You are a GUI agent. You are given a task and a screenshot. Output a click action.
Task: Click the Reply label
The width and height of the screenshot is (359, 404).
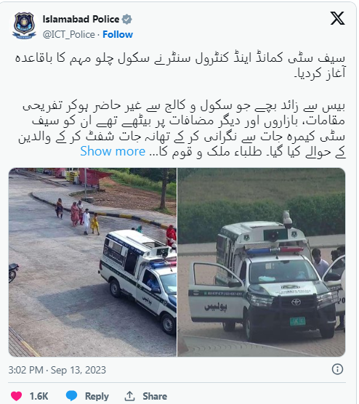[x=97, y=396]
